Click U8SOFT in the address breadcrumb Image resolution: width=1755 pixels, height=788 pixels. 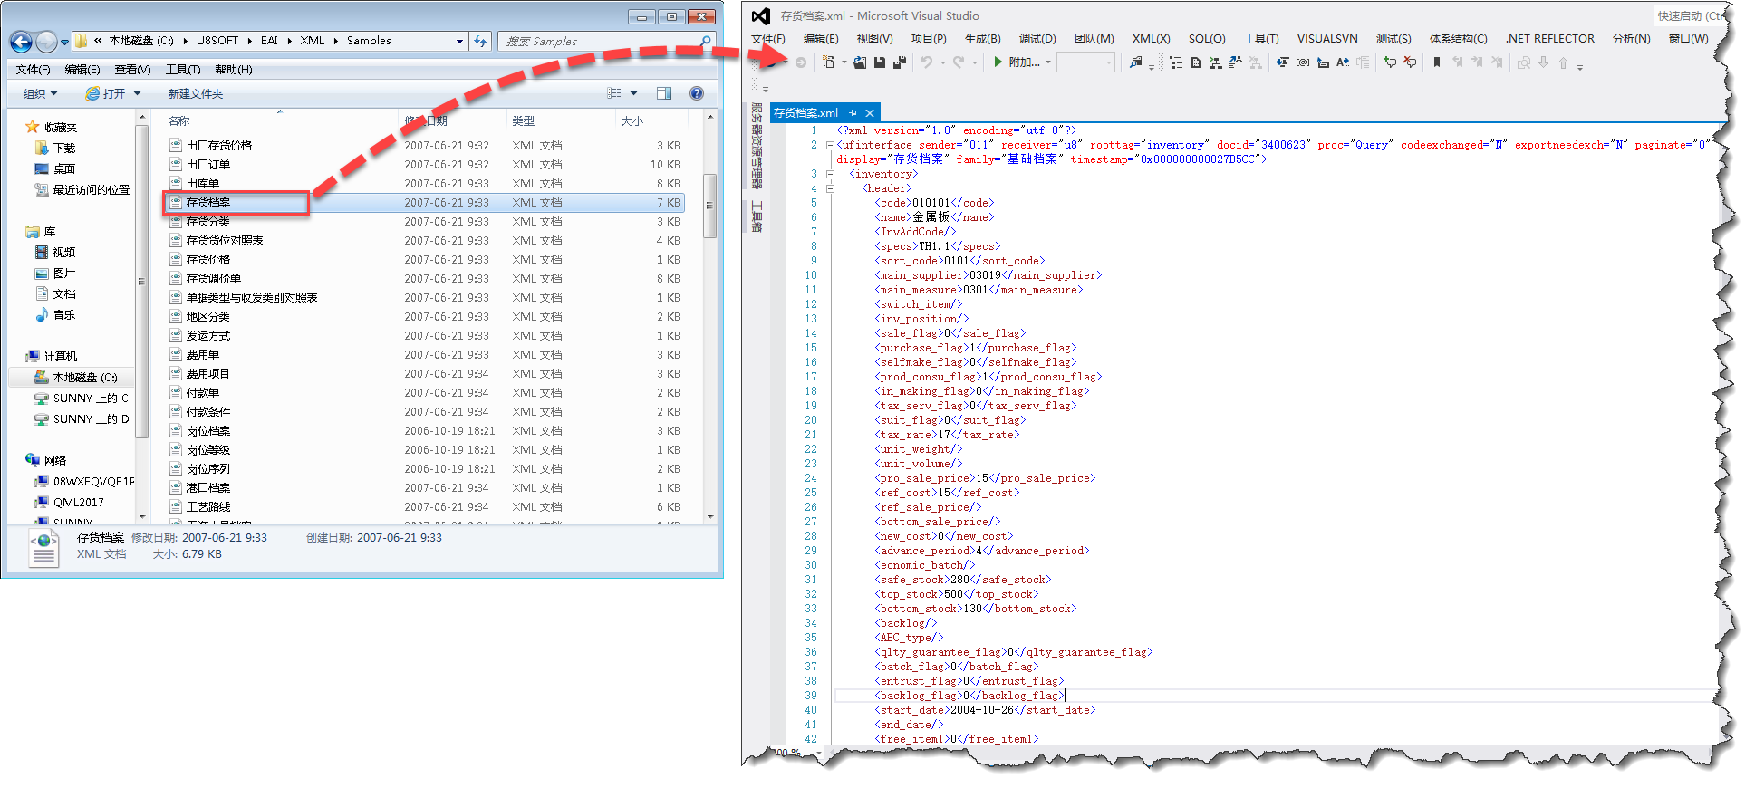tap(217, 41)
